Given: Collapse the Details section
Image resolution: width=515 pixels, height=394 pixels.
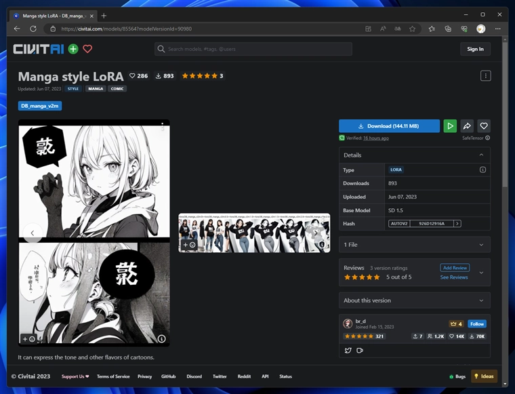Looking at the screenshot, I should (481, 155).
